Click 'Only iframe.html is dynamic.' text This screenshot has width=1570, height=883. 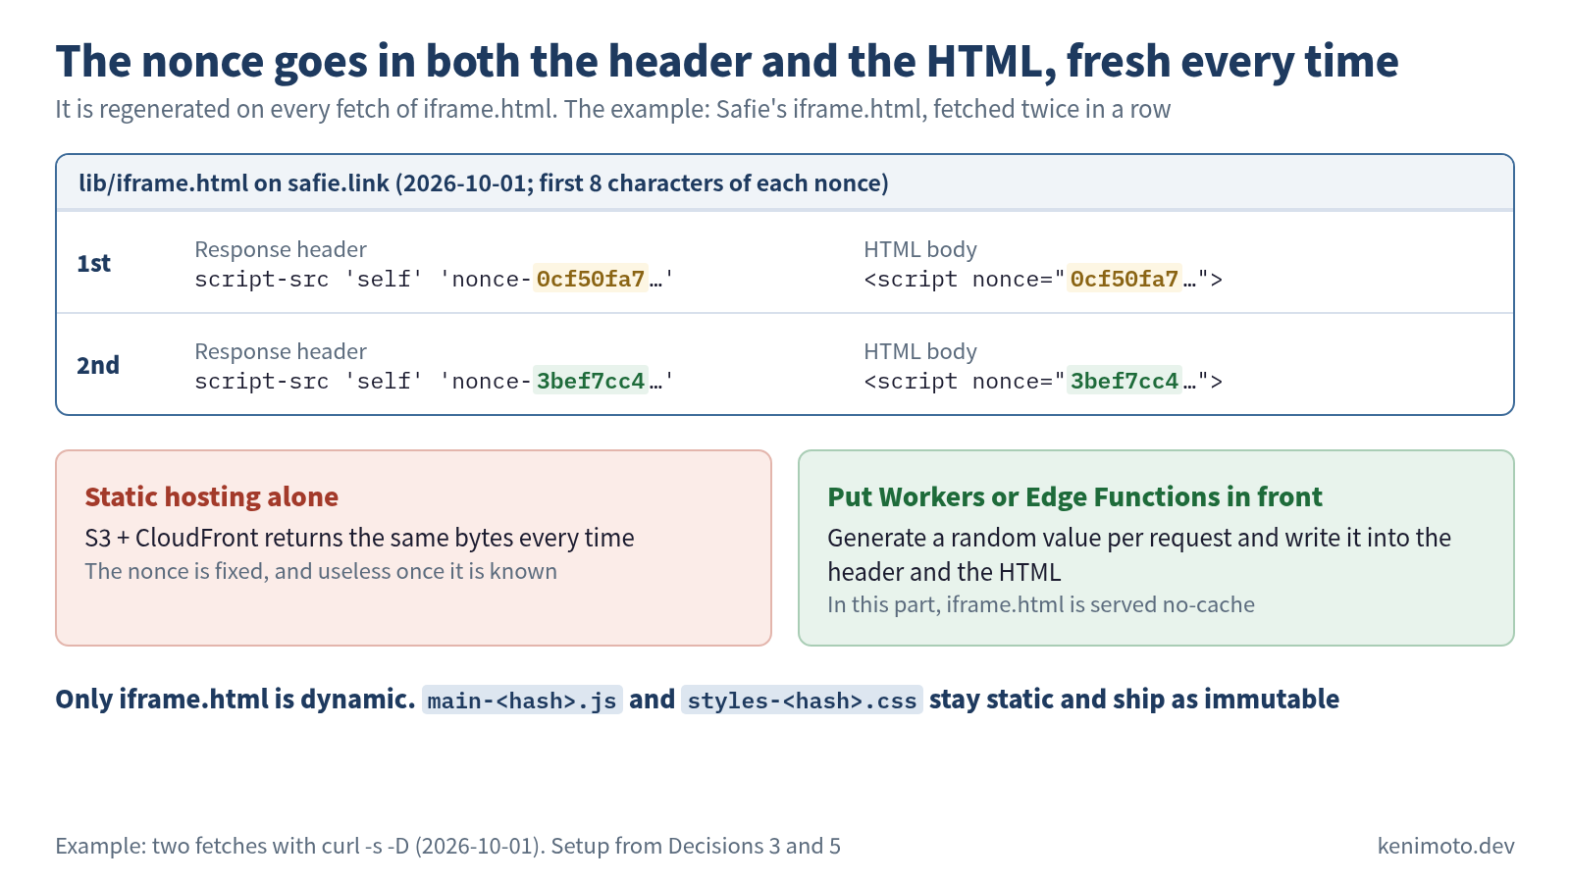pos(235,699)
